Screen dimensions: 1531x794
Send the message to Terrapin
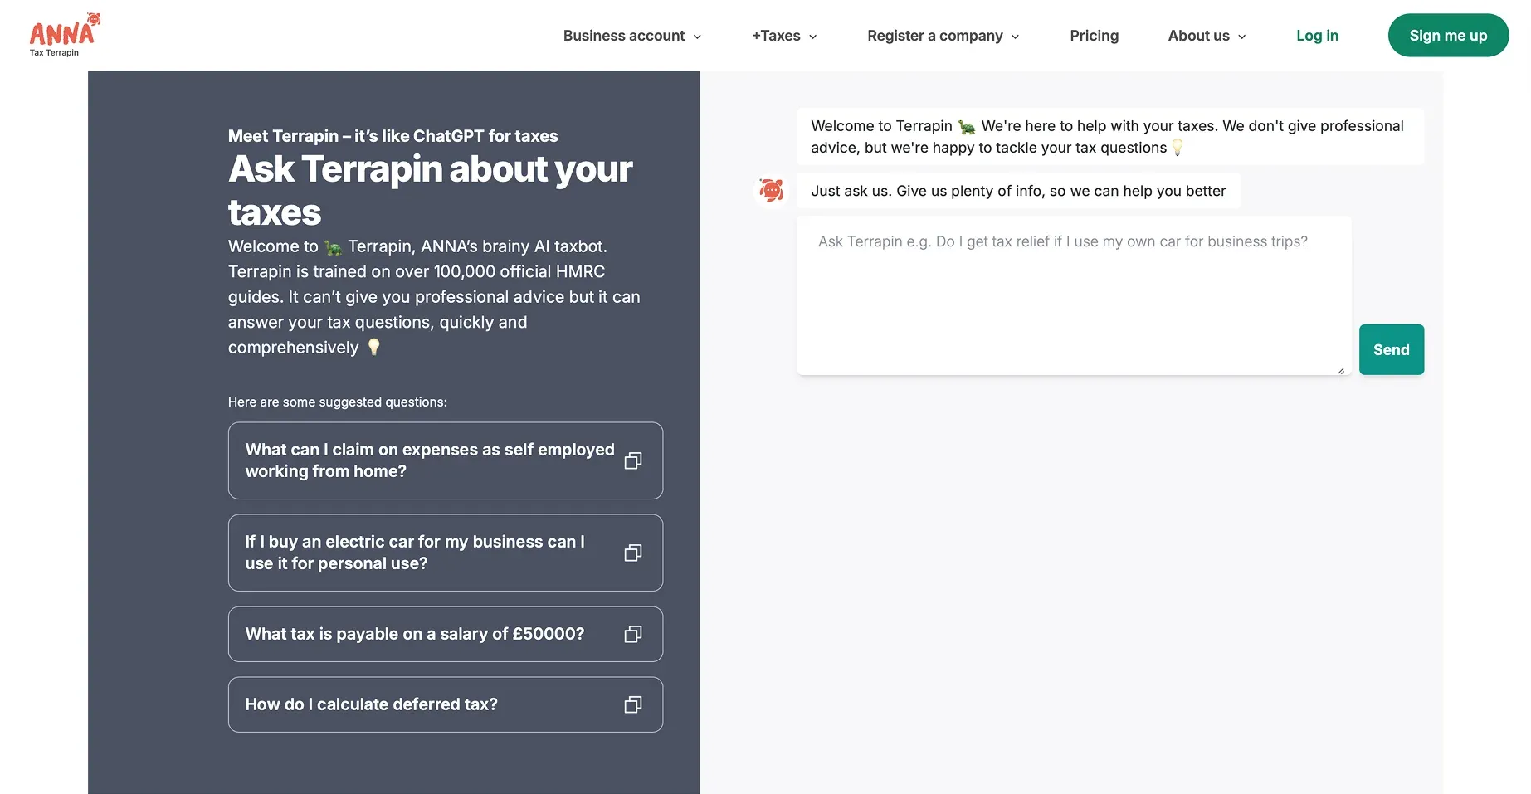coord(1391,349)
